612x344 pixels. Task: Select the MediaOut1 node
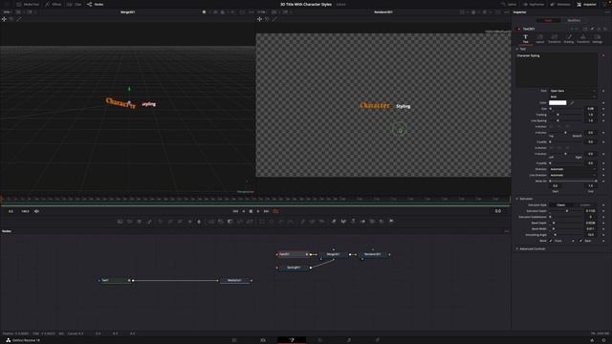(x=234, y=280)
